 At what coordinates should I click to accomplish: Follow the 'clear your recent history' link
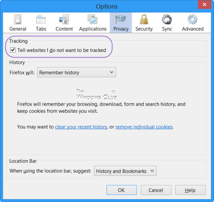pos(81,127)
